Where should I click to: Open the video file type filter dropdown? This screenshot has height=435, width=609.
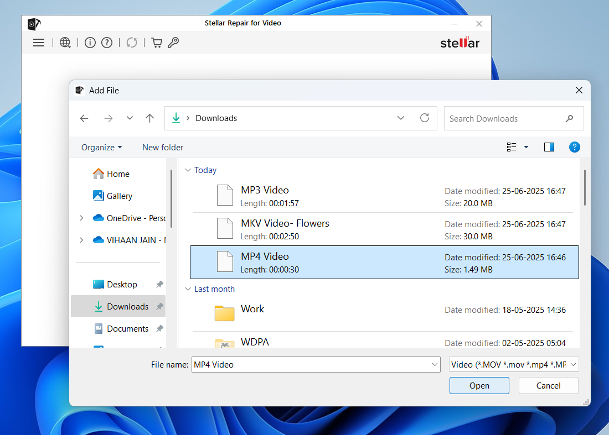514,364
